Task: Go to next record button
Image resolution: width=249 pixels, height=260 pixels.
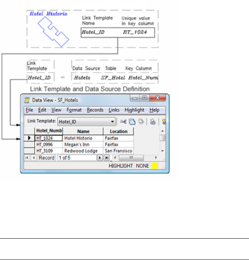Action: click(100, 158)
